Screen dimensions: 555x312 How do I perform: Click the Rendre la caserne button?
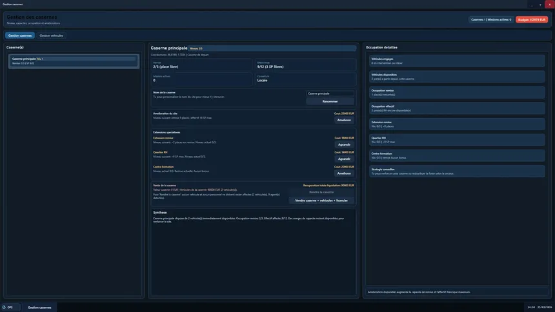tap(321, 192)
